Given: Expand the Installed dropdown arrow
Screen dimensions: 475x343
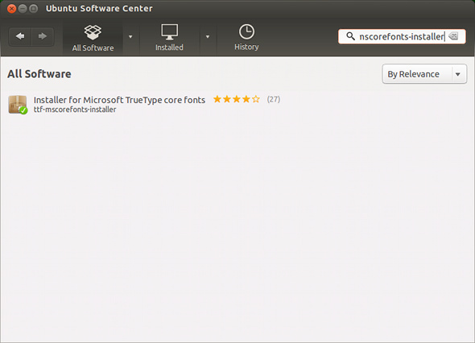Looking at the screenshot, I should pos(208,37).
